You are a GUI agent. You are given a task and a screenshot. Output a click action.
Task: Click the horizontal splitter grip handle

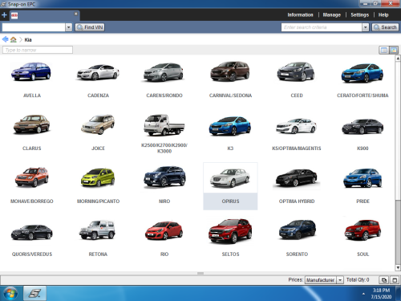200,273
